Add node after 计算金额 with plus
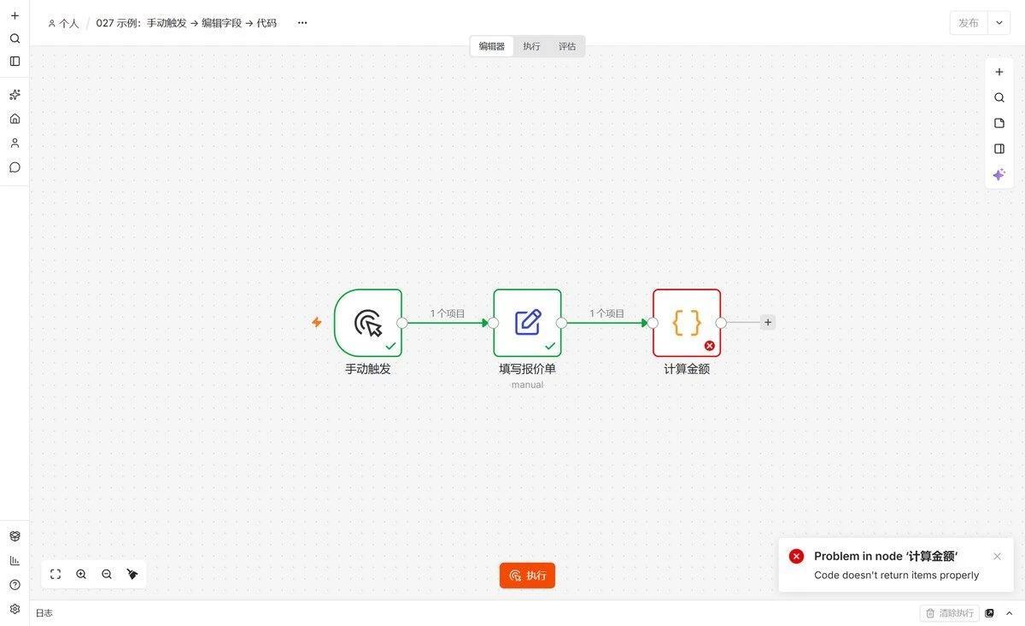The height and width of the screenshot is (626, 1025). (x=768, y=322)
